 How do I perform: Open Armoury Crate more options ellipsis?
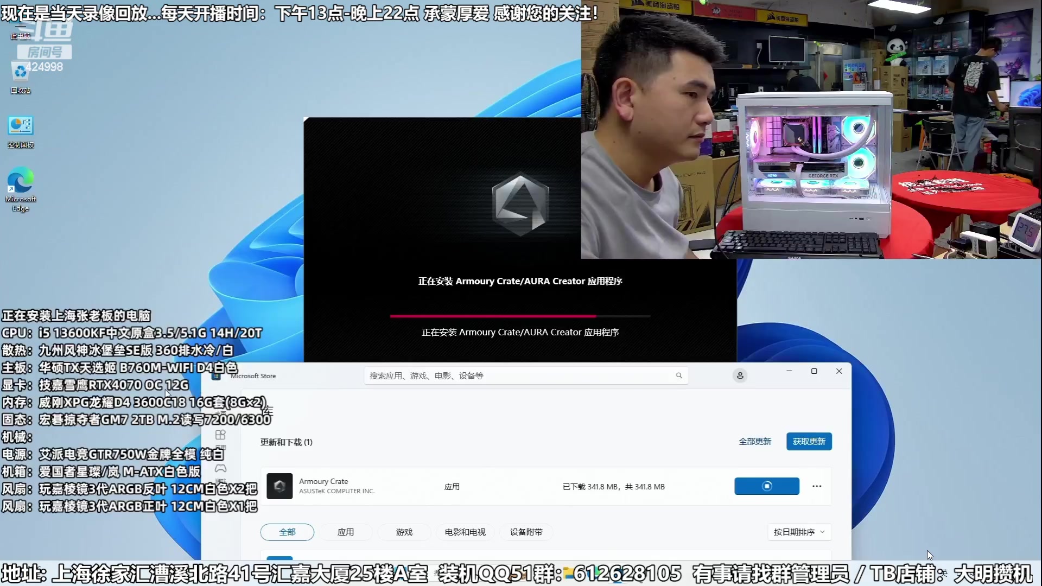817,486
